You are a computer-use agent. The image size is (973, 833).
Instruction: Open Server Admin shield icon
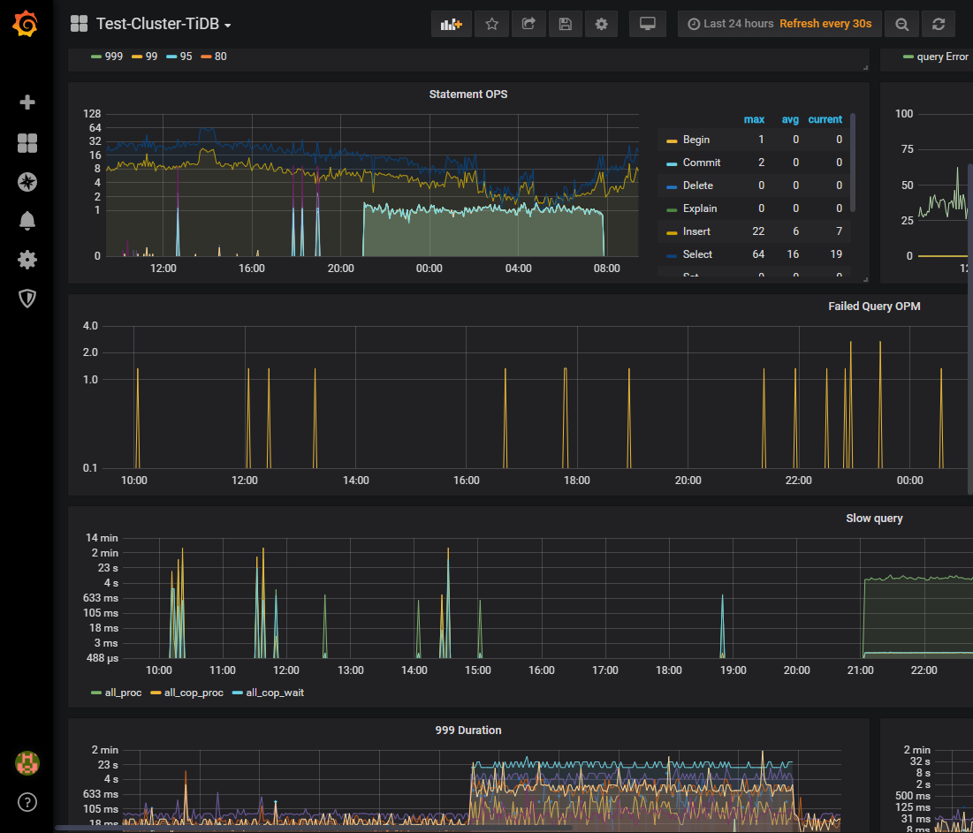(x=27, y=299)
